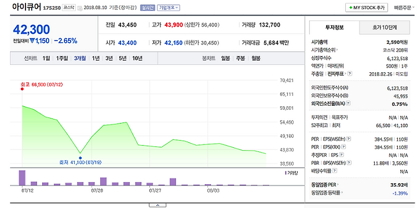Open help icon beside EPS(KRX)

click(x=344, y=146)
